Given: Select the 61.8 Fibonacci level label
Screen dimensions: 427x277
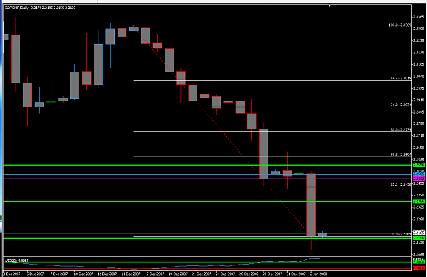Looking at the screenshot, I should click(400, 105).
